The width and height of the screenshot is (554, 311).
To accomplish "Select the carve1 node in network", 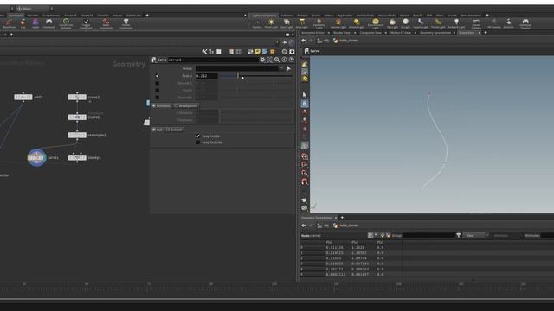I will click(x=36, y=157).
